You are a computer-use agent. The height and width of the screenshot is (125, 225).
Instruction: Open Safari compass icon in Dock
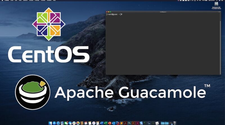click(x=58, y=123)
